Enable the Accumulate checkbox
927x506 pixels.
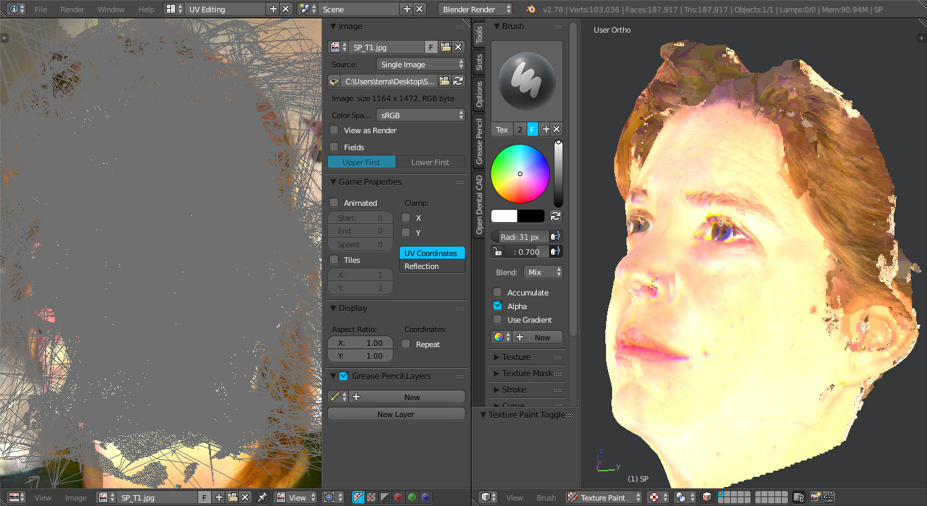497,292
